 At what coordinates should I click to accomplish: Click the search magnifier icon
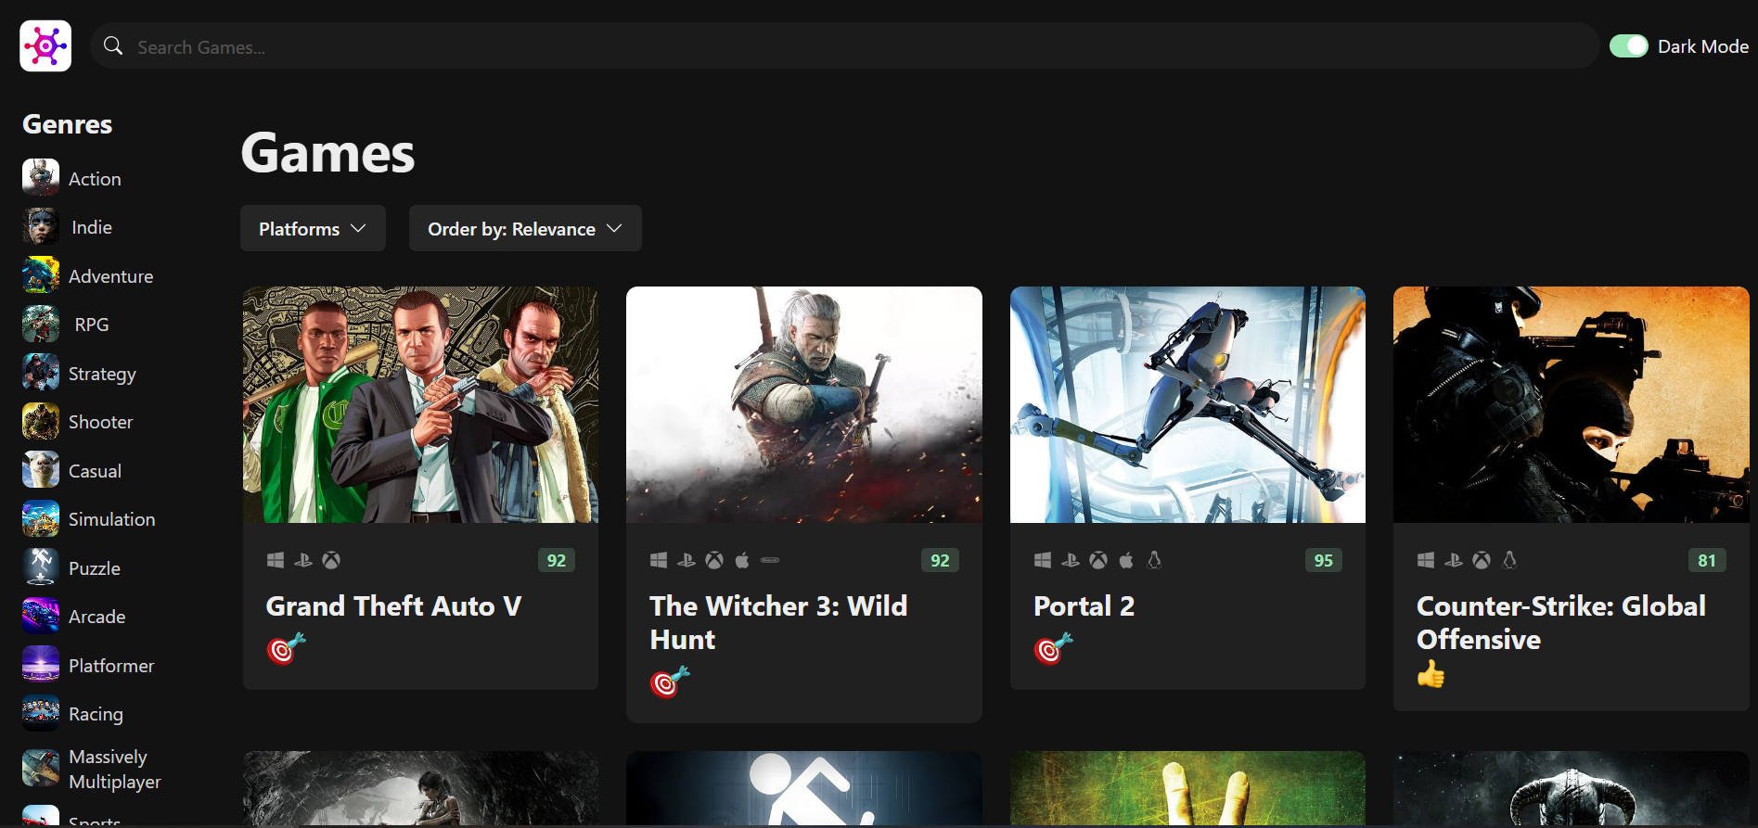tap(113, 45)
